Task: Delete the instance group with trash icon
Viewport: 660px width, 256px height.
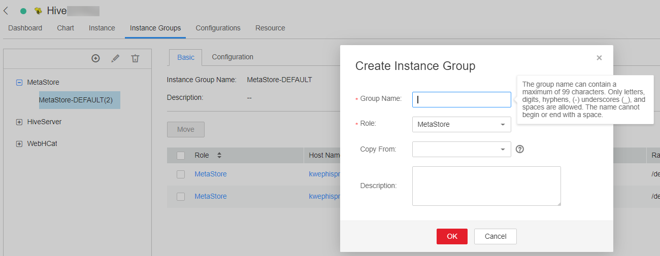Action: click(135, 58)
